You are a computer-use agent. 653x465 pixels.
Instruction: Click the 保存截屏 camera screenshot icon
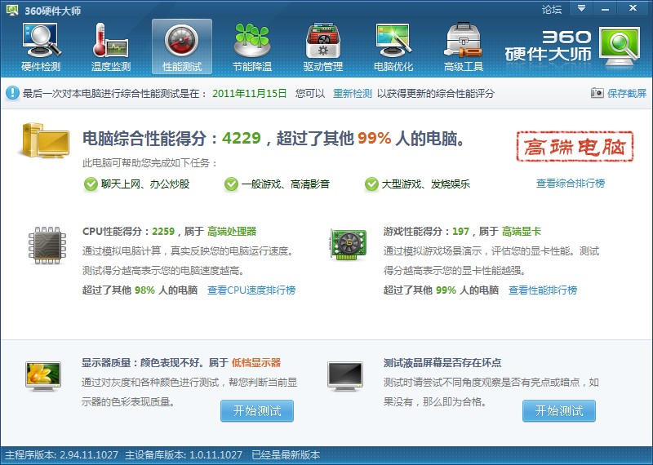click(597, 94)
